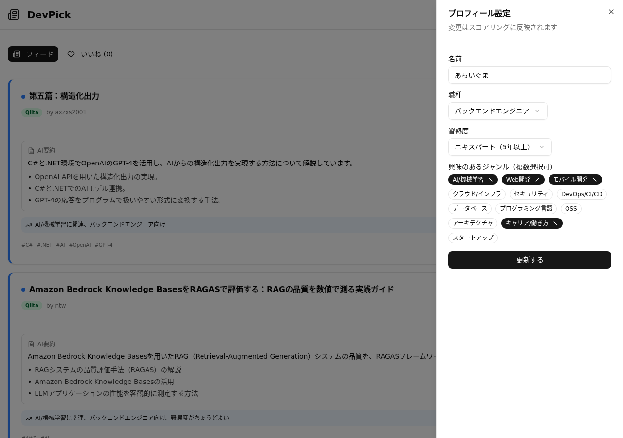Remove the AI/機械学習 tag via its x icon
Image resolution: width=623 pixels, height=438 pixels.
coord(491,180)
